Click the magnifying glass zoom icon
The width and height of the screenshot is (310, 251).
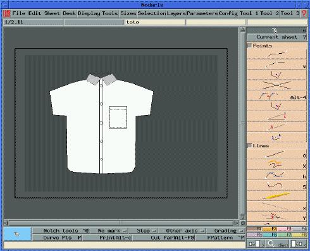(271, 244)
